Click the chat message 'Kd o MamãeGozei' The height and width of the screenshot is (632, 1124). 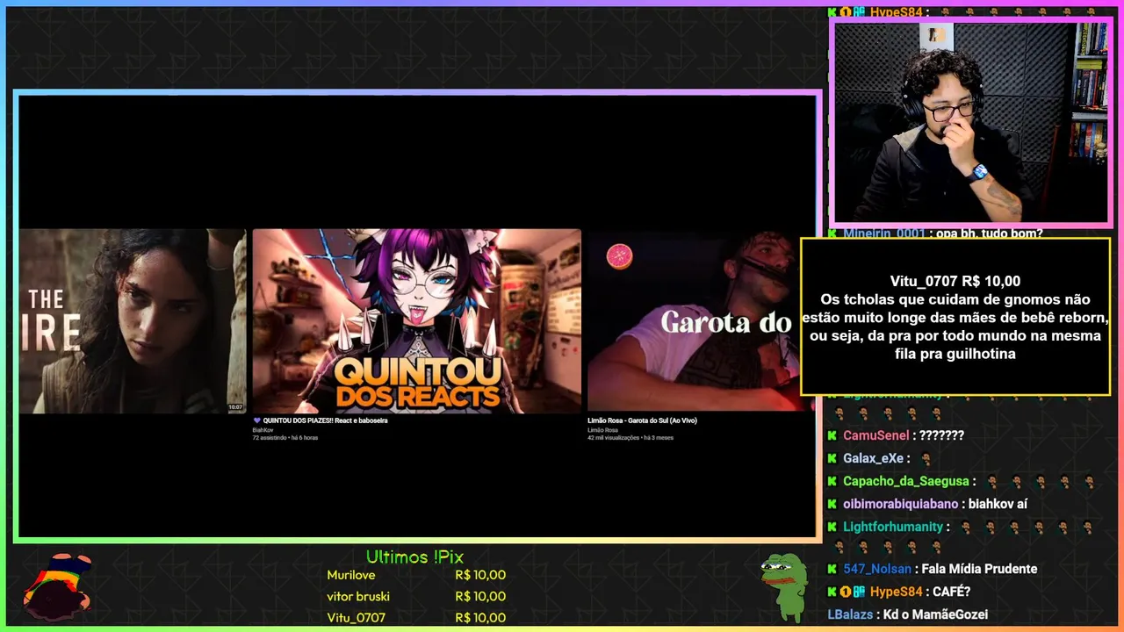[x=935, y=614]
